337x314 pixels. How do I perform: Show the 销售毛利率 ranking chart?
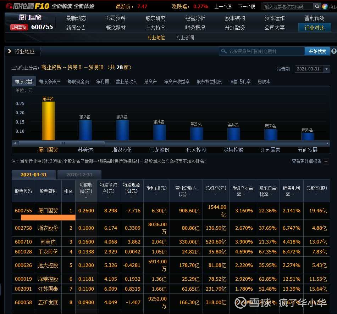click(x=240, y=81)
